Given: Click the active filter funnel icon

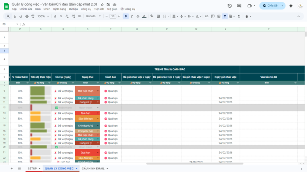Looking at the screenshot, I should [225, 16].
